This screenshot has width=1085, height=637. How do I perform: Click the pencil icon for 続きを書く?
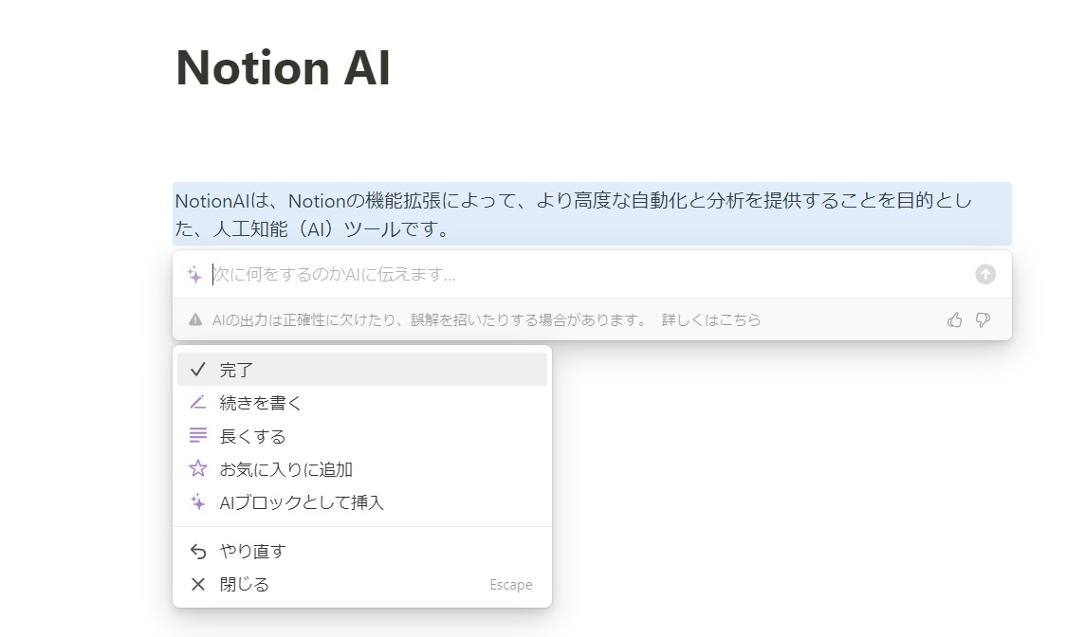(x=198, y=402)
